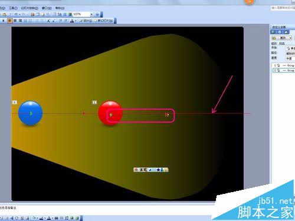Click the green motion path start arrow on blue sphere
The width and height of the screenshot is (295, 221).
point(31,113)
